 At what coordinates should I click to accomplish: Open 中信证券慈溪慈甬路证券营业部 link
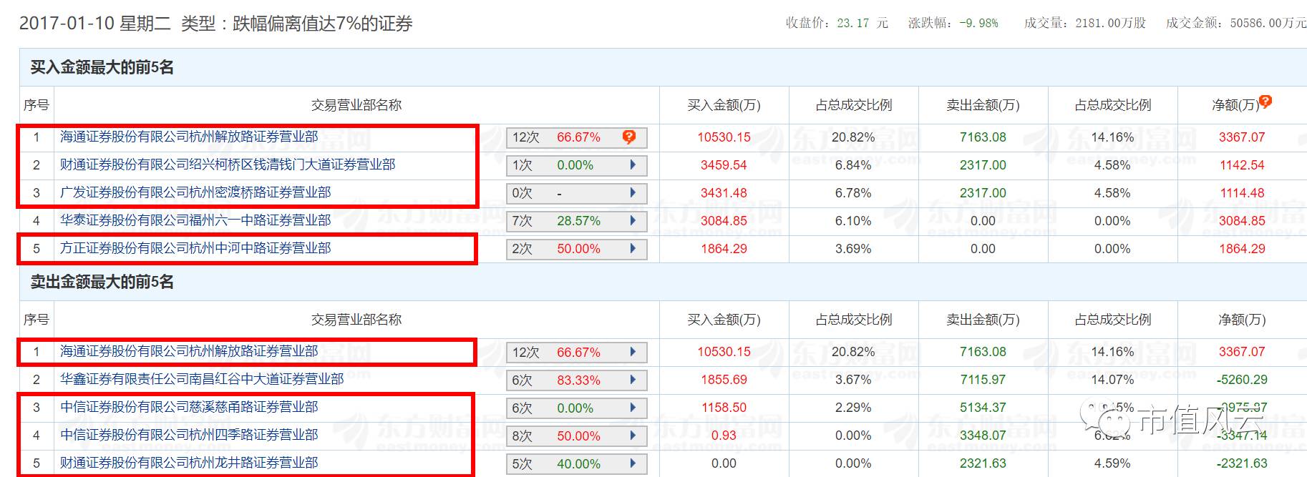pyautogui.click(x=189, y=407)
